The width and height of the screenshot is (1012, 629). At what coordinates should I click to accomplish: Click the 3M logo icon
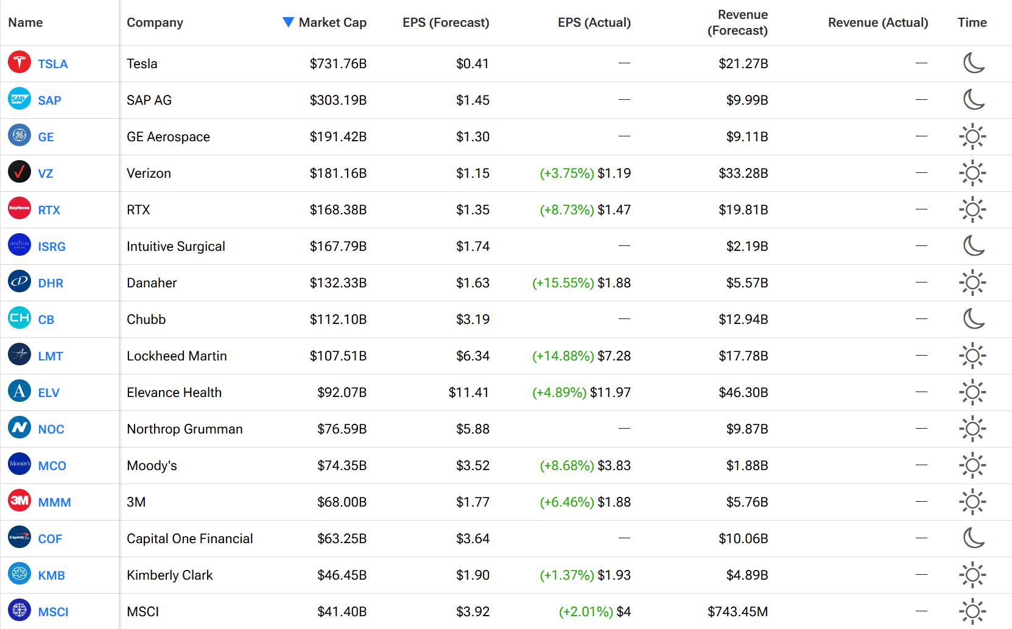point(19,501)
